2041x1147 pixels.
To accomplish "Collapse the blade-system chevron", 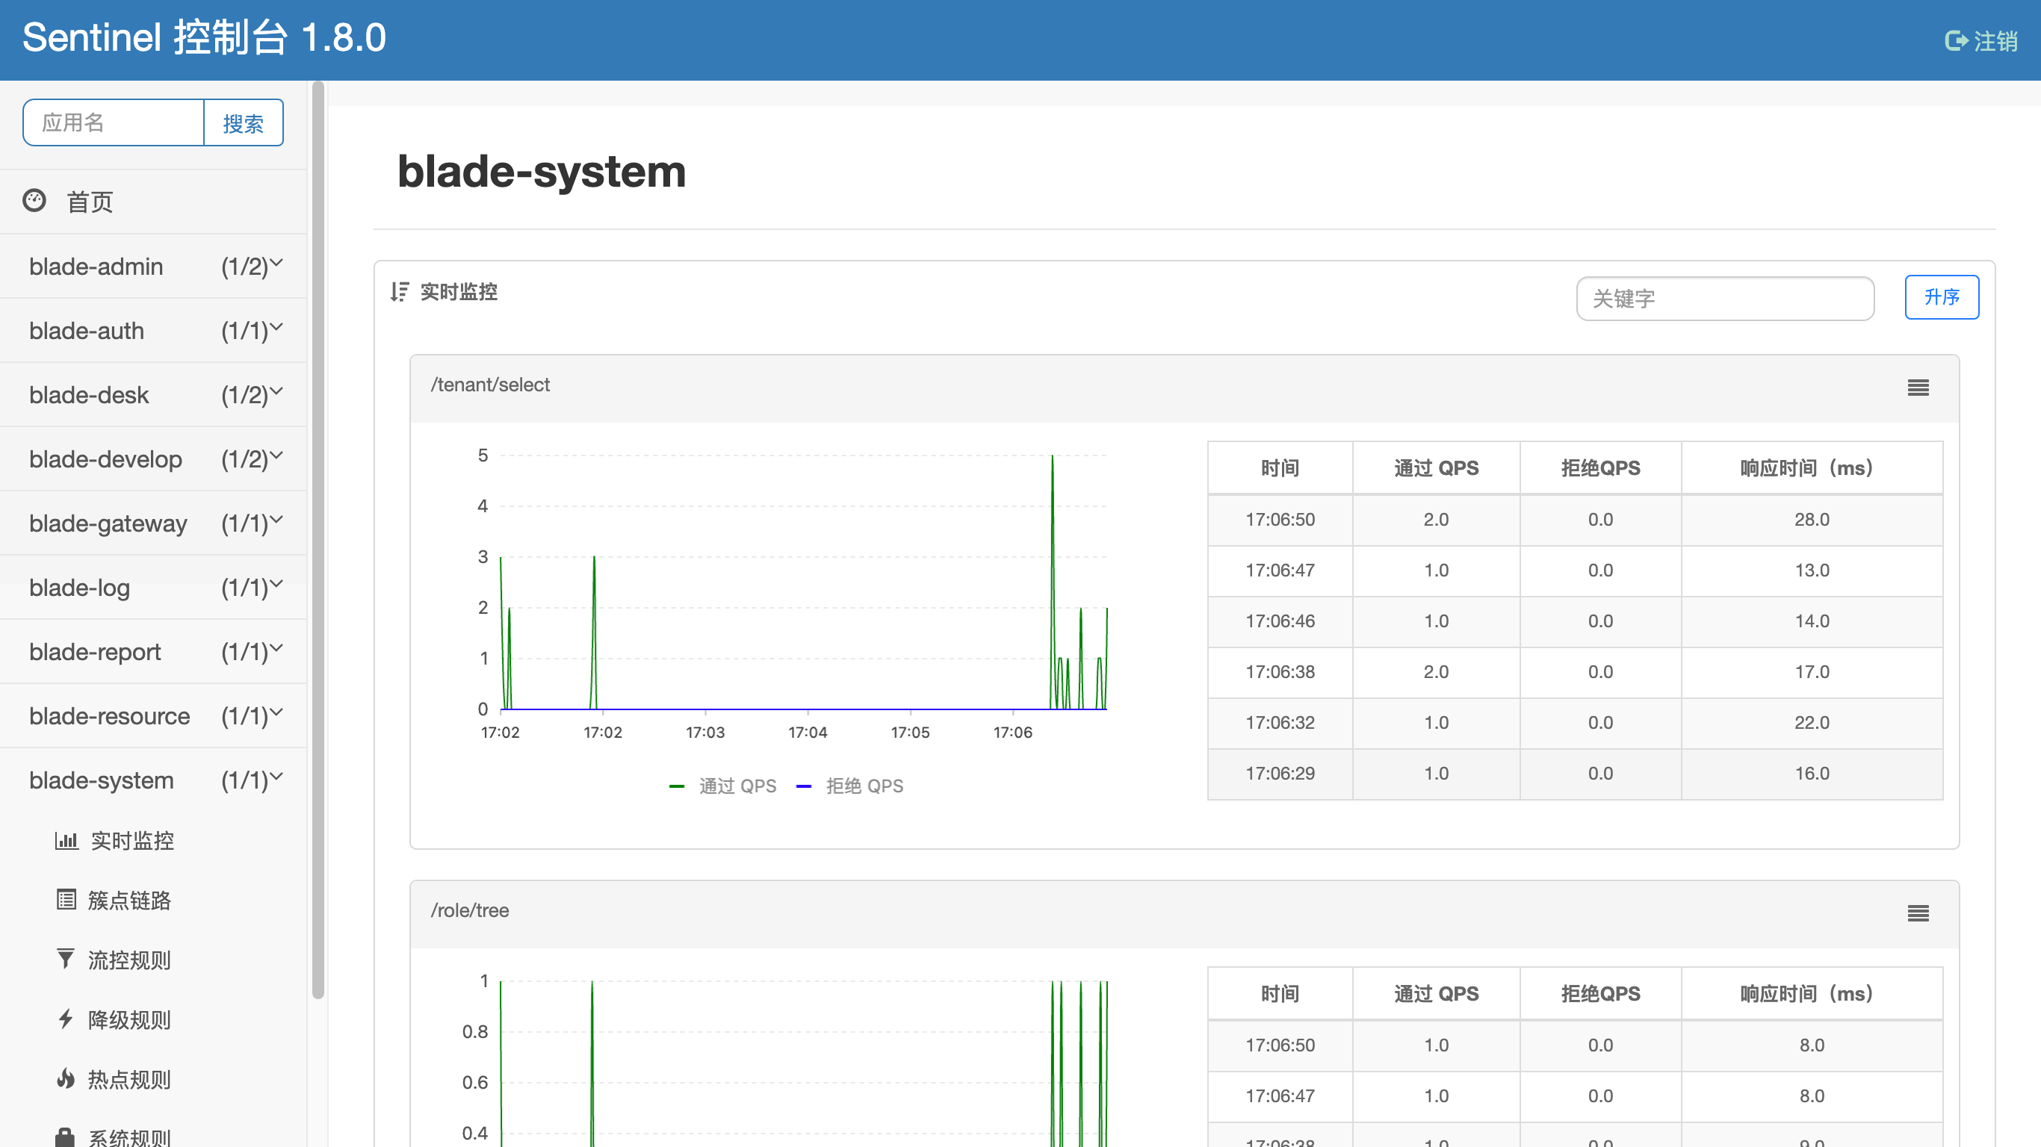I will click(276, 775).
